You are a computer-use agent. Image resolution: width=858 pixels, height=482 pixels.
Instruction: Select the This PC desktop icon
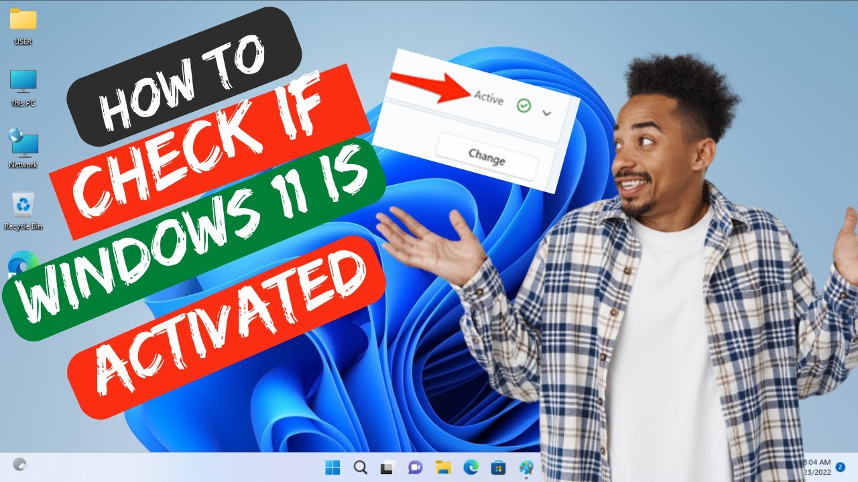pos(23,88)
